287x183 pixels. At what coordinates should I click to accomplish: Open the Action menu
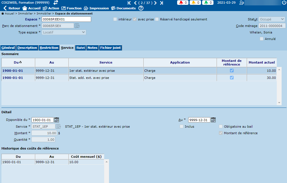pos(51,8)
